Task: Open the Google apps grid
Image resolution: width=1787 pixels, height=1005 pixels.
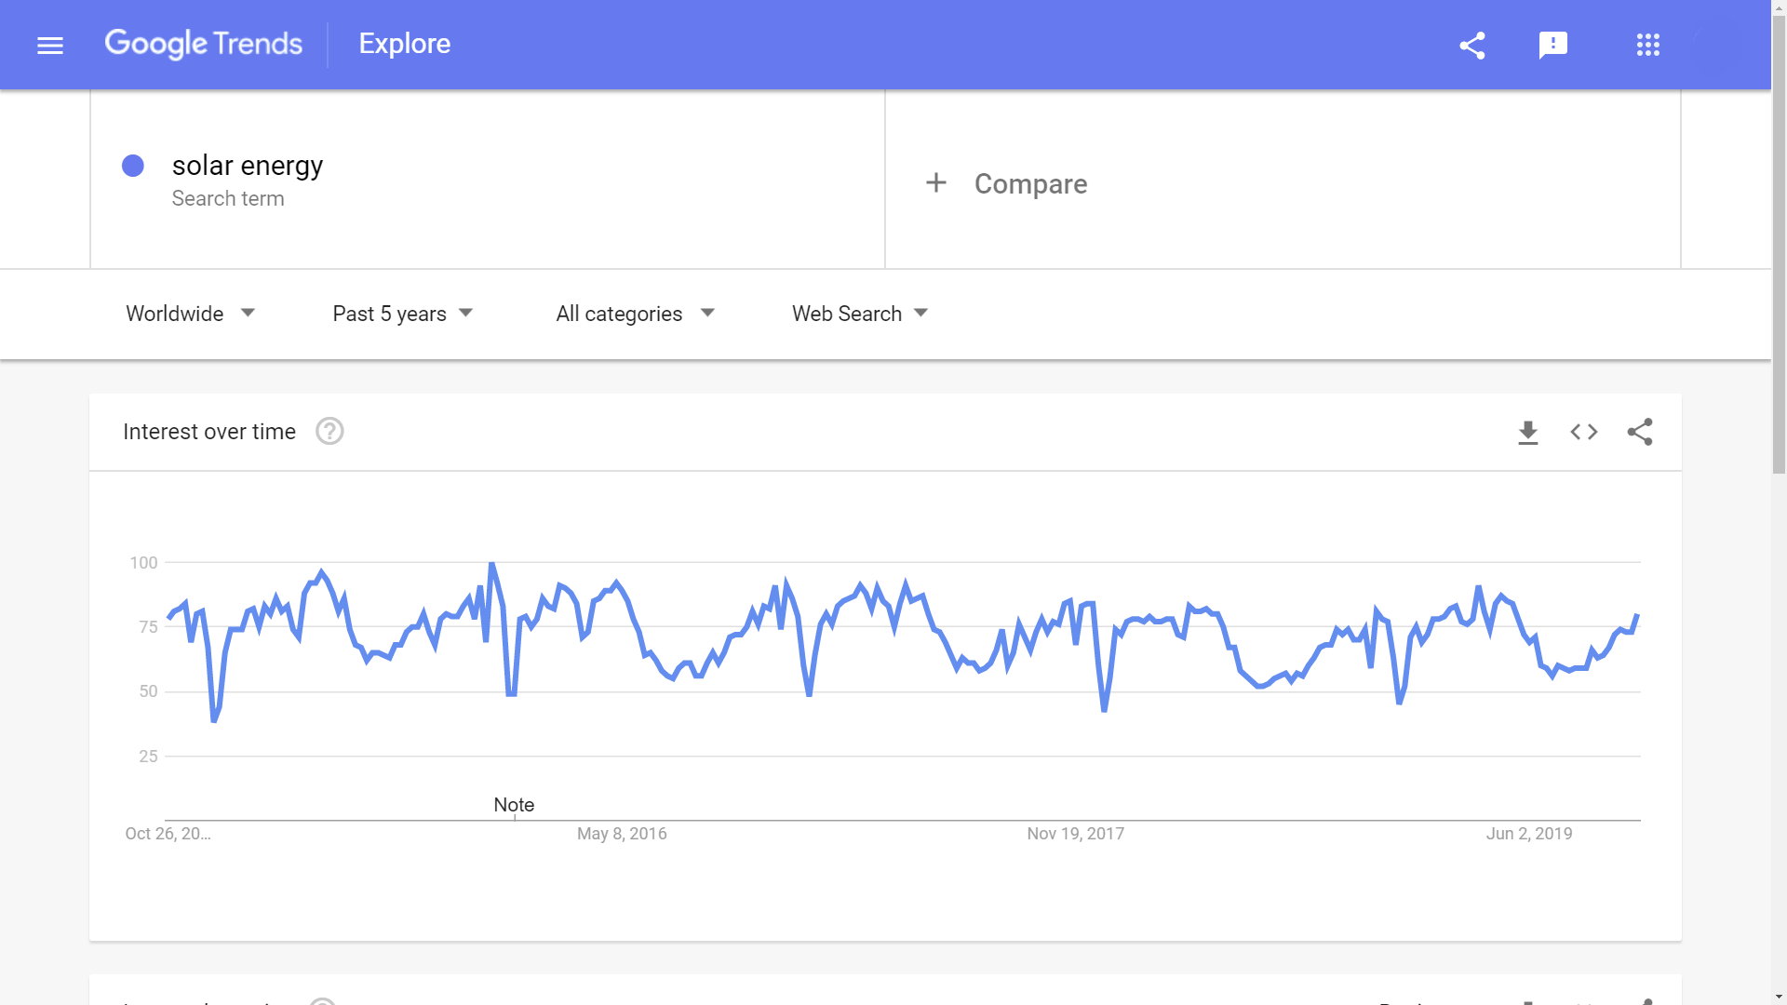Action: coord(1647,45)
